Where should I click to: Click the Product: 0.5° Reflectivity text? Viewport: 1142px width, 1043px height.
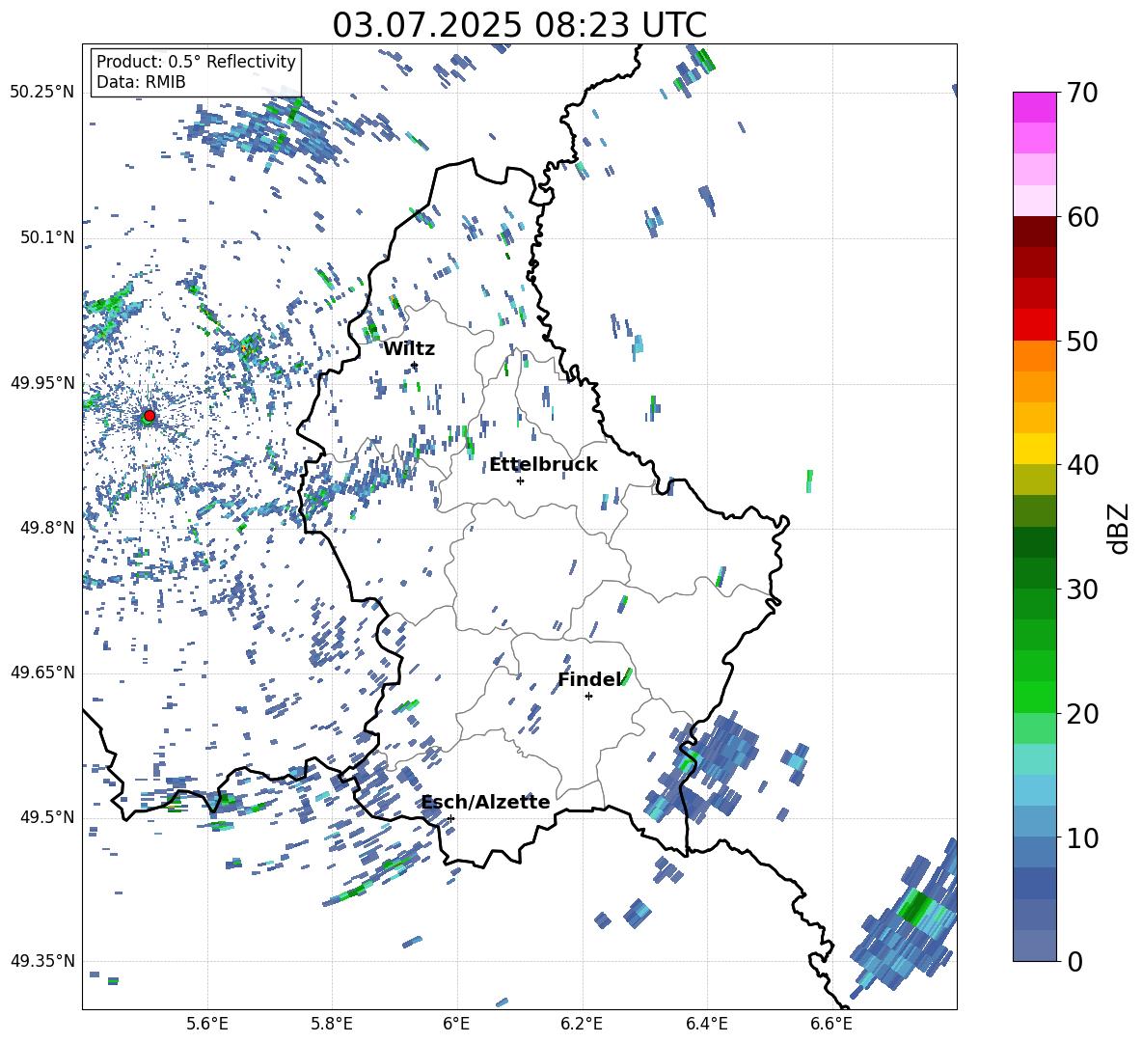pos(196,62)
